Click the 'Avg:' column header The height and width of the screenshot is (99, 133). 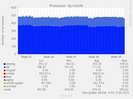tap(97, 61)
